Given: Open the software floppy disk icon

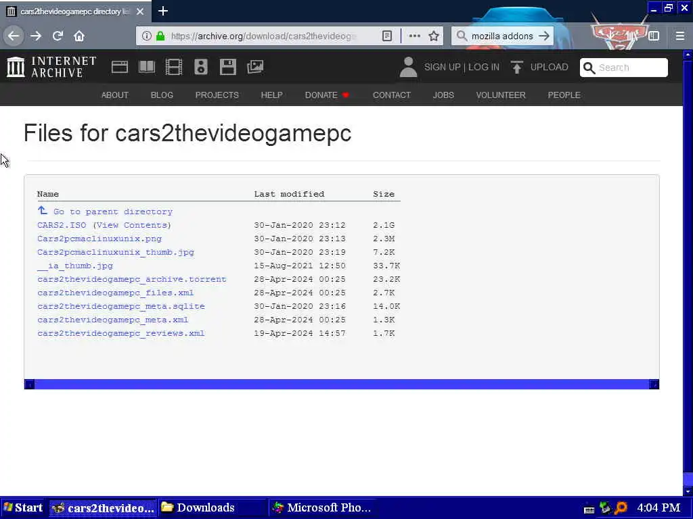Looking at the screenshot, I should tap(228, 67).
